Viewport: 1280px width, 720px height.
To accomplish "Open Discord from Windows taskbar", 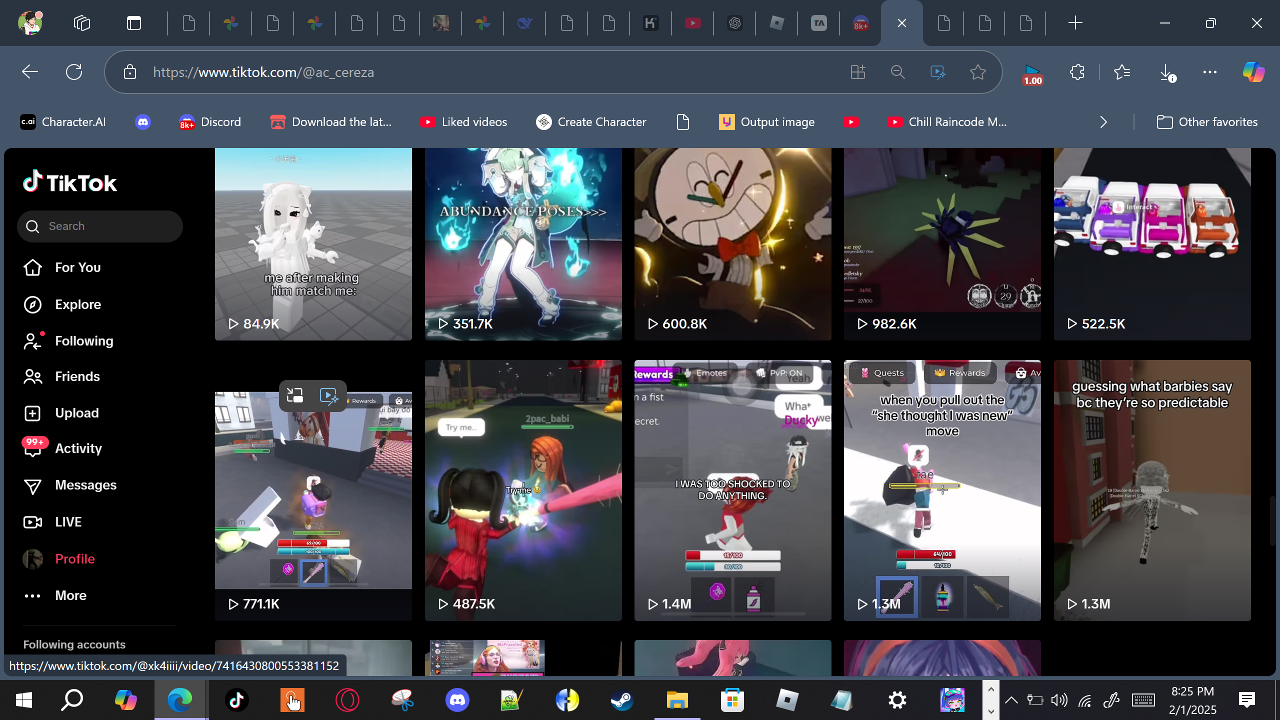I will (457, 700).
